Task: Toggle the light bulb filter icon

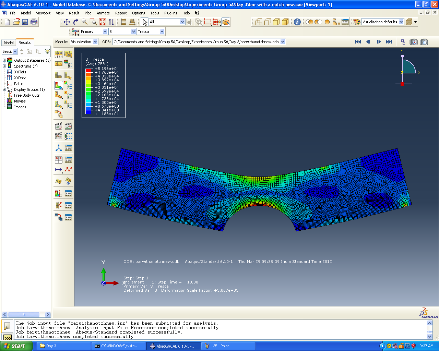Action: [x=47, y=51]
